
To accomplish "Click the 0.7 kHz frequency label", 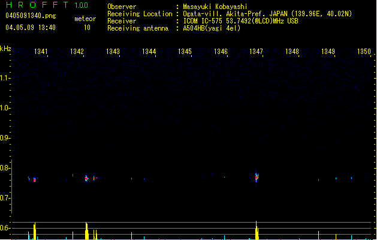I will pos(5,198).
